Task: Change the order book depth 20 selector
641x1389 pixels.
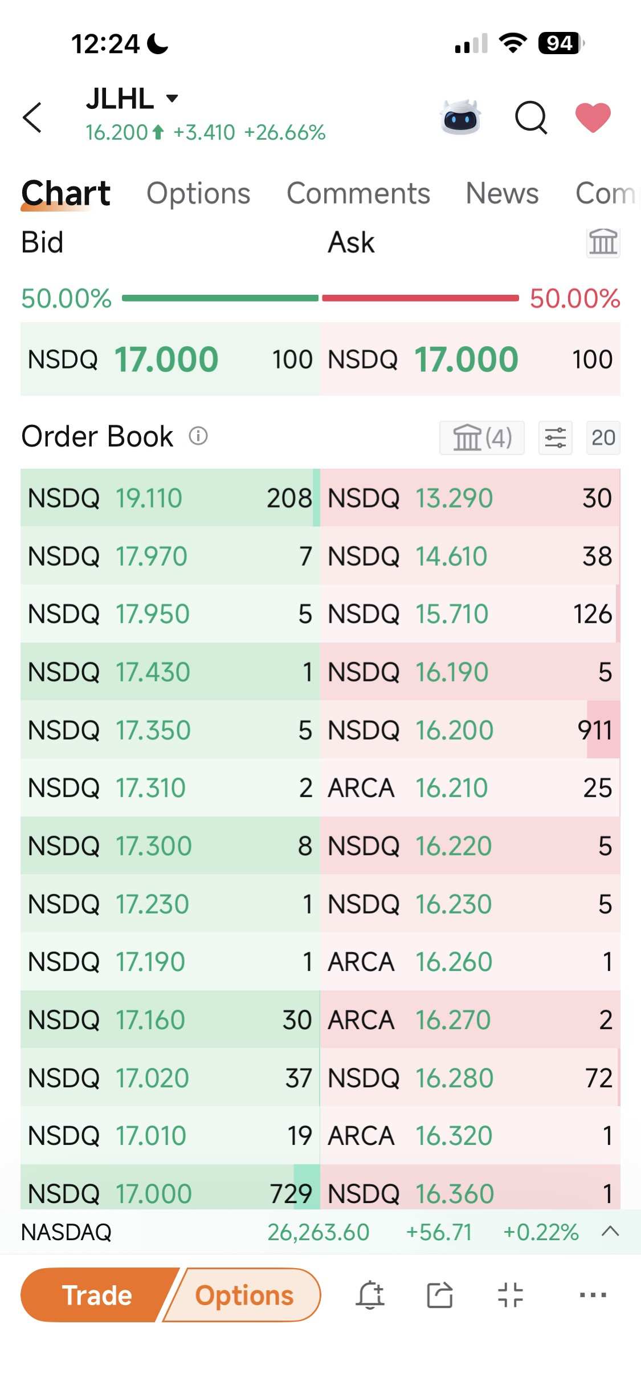Action: (x=603, y=438)
